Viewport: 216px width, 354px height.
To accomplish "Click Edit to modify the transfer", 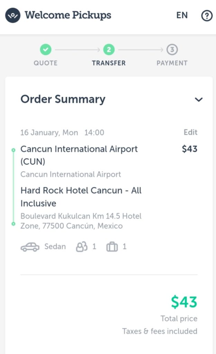I will coord(190,132).
